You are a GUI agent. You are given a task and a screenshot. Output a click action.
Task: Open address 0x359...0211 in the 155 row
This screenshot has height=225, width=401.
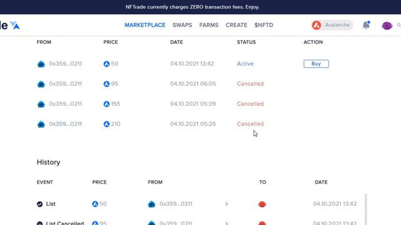[x=65, y=104]
